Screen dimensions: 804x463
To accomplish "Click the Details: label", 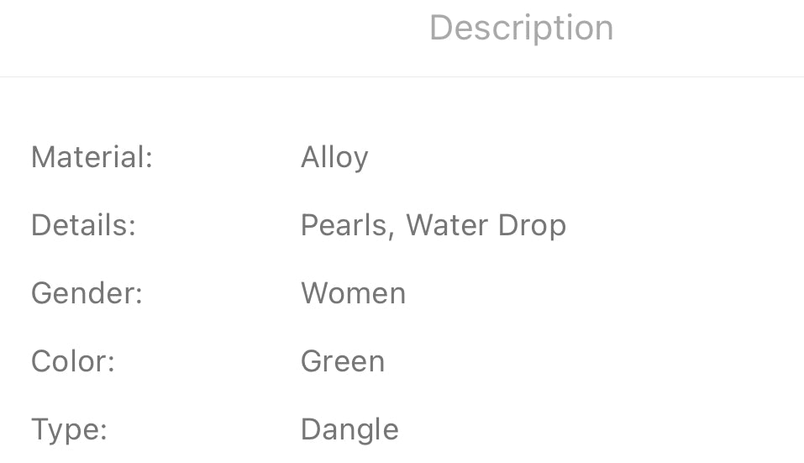I will click(x=83, y=225).
